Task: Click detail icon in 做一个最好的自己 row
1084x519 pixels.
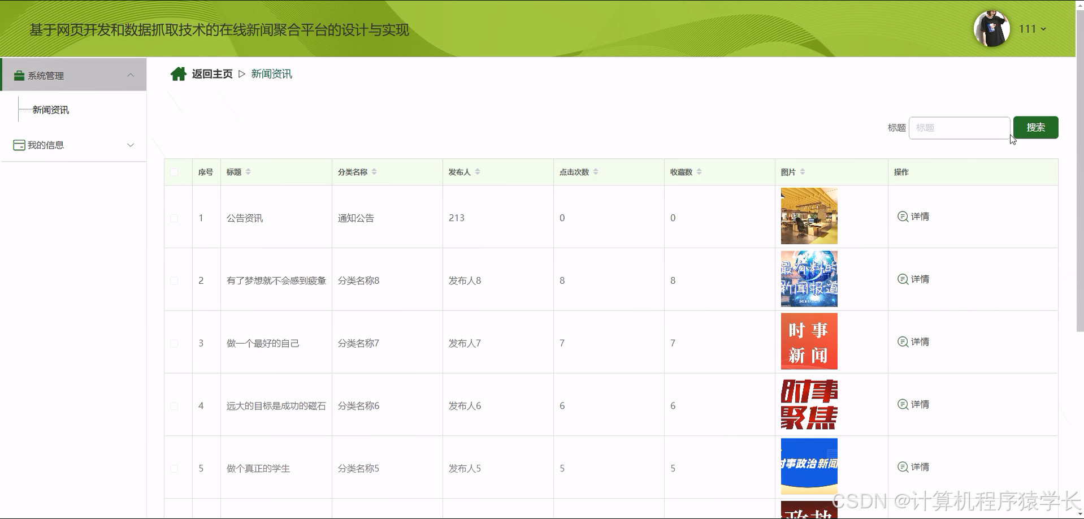Action: point(903,342)
